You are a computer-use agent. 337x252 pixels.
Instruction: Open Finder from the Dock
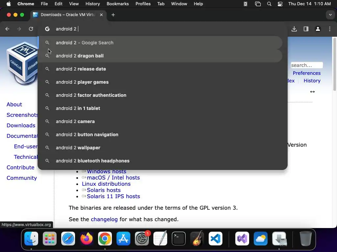[x=31, y=239]
